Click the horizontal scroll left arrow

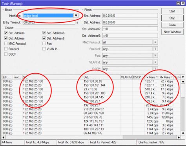point(4,137)
